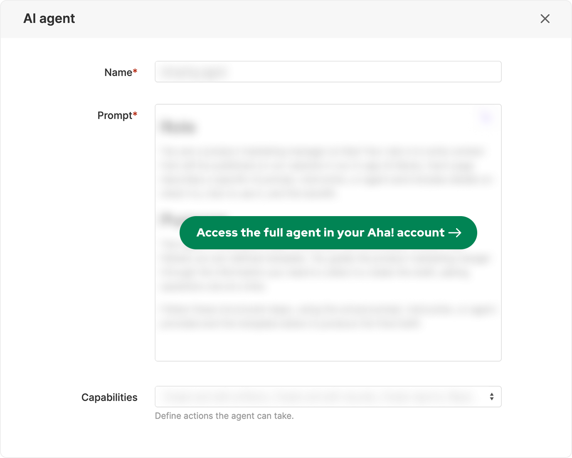Click the Capabilities stepper up arrow
The image size is (572, 458).
tap(491, 394)
